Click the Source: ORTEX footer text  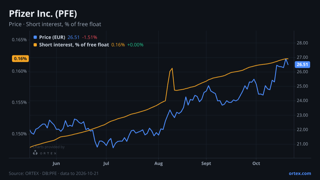(54, 173)
